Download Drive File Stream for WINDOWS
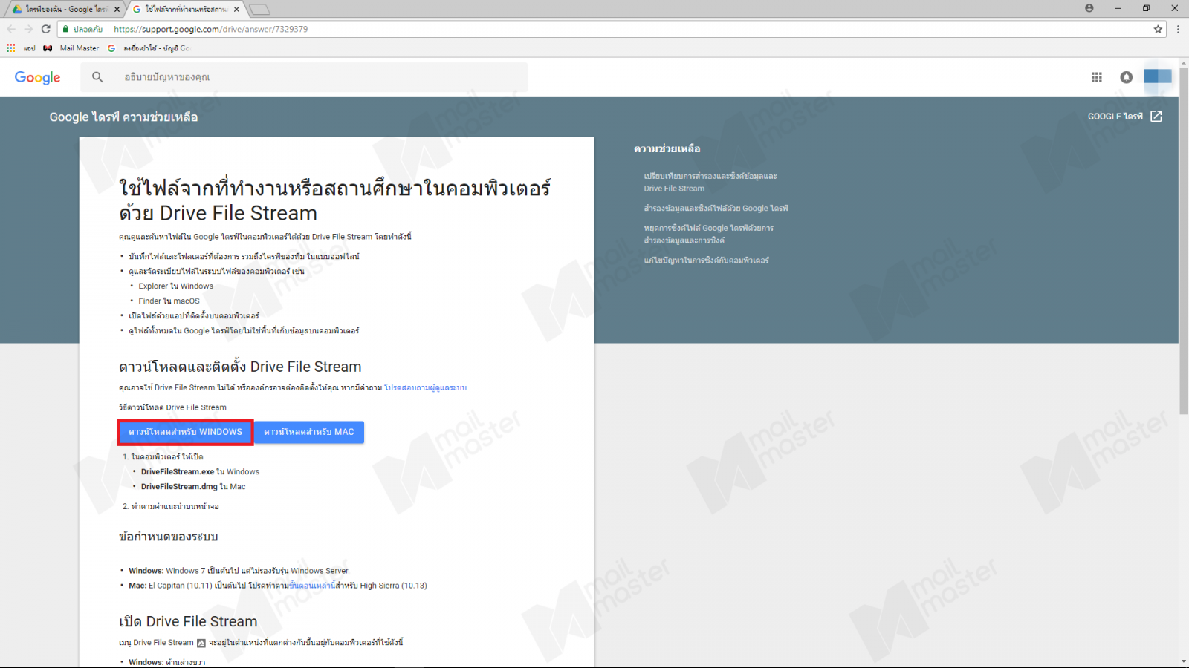This screenshot has height=668, width=1189. (x=185, y=432)
